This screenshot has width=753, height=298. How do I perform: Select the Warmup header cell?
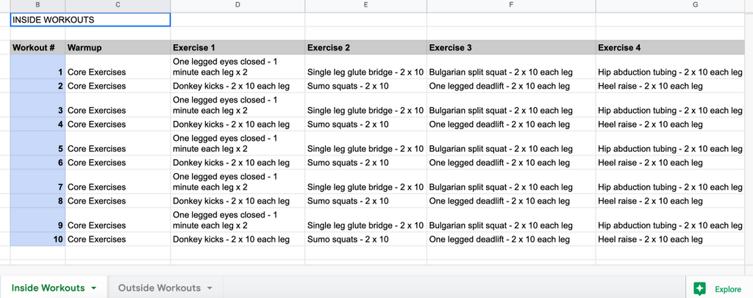118,48
